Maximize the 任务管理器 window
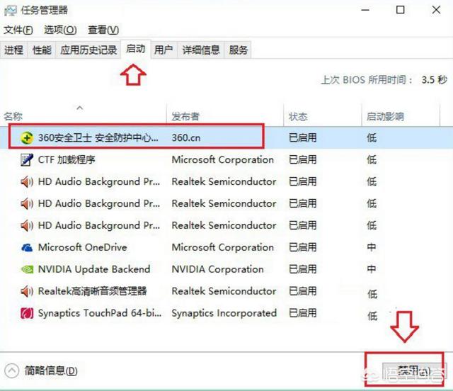 tap(400, 10)
